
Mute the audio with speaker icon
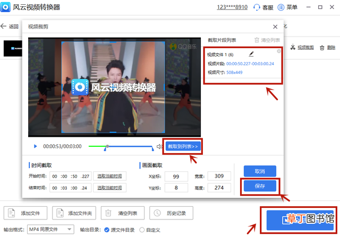pyautogui.click(x=159, y=146)
